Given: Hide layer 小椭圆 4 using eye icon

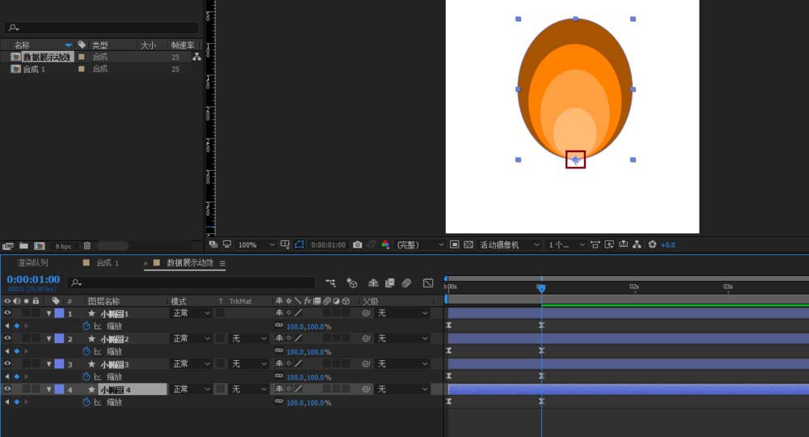Looking at the screenshot, I should point(7,389).
